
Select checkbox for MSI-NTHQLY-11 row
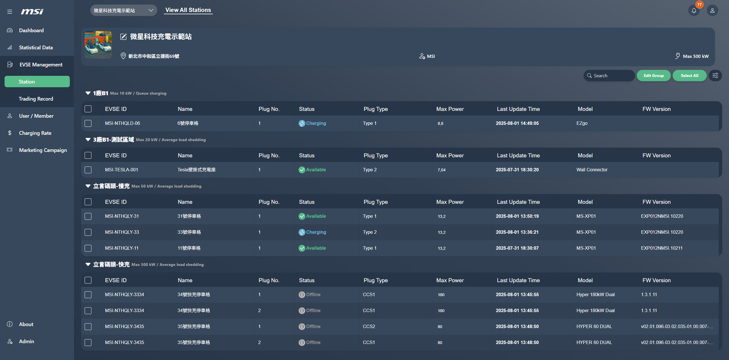[x=88, y=248]
